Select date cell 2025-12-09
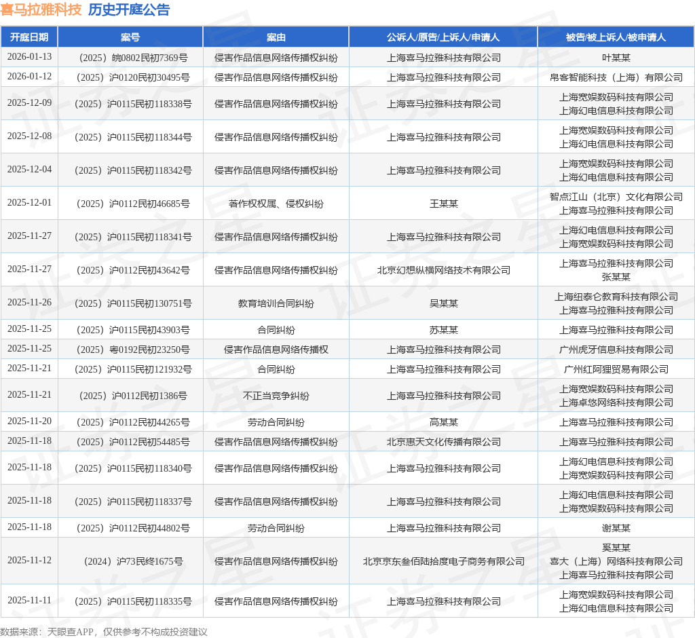The image size is (695, 638). click(29, 103)
